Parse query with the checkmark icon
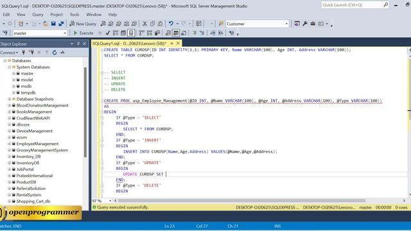 107,33
